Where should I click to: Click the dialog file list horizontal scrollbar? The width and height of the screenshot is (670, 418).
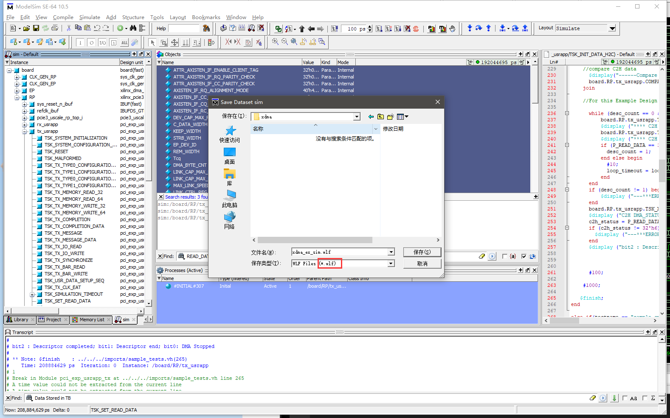315,240
